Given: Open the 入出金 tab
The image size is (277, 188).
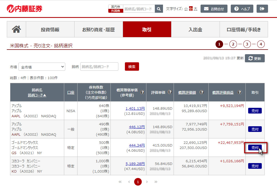Looking at the screenshot, I should tap(195, 29).
